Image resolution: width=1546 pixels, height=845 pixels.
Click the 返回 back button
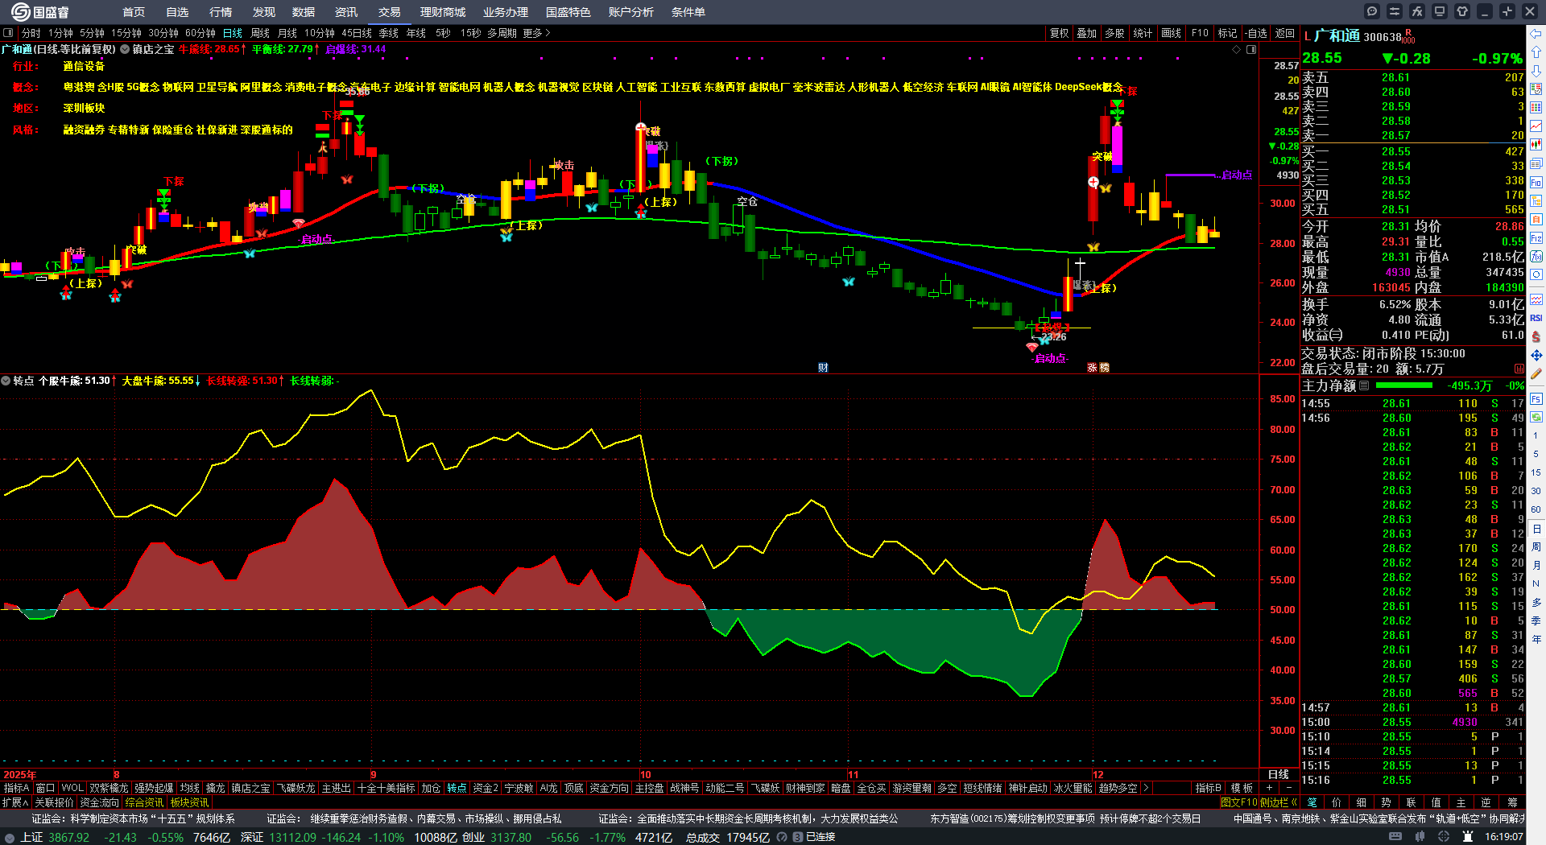[1285, 33]
